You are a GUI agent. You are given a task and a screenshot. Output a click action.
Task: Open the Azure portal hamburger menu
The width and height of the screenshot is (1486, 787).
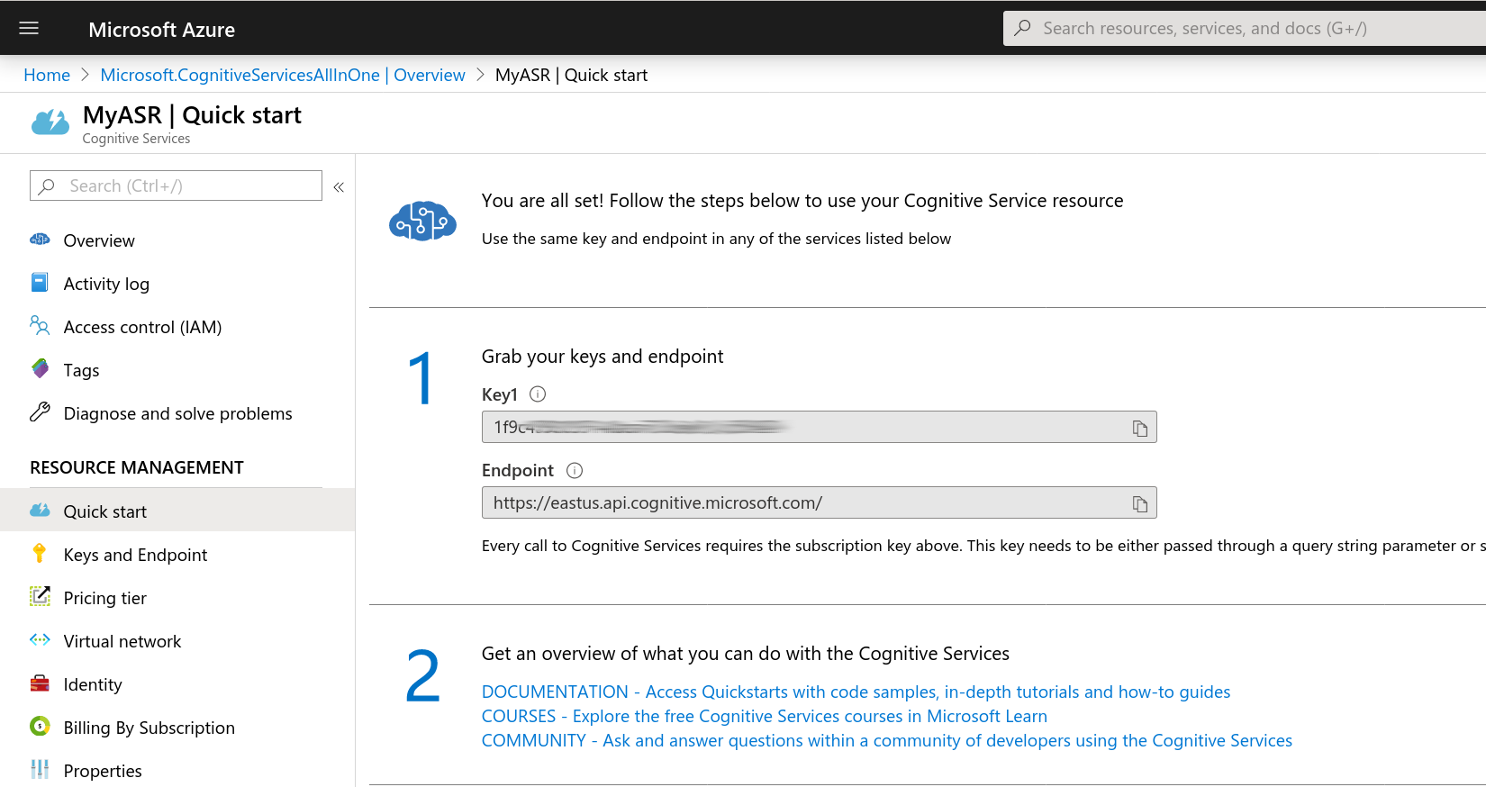click(x=29, y=28)
